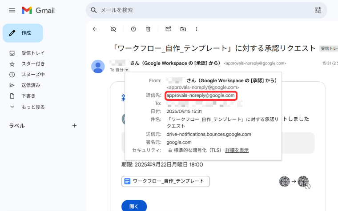Screen dimensions: 338x211
Task: Click the 作成 compose button
Action: pyautogui.click(x=23, y=33)
